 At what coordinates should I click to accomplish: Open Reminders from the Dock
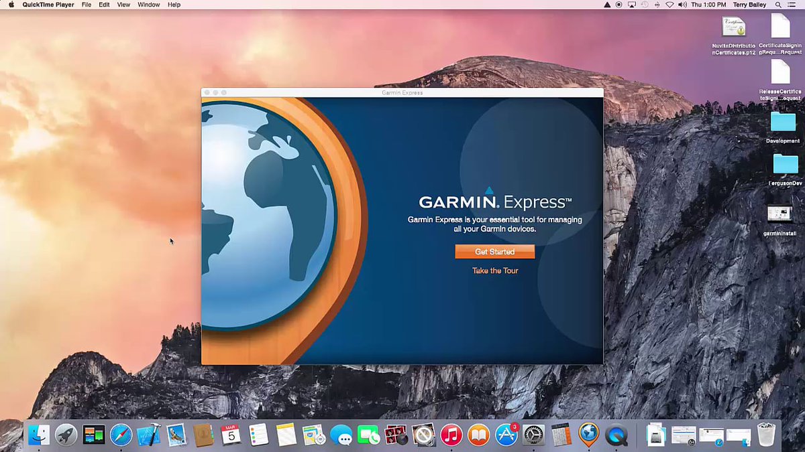pyautogui.click(x=259, y=435)
